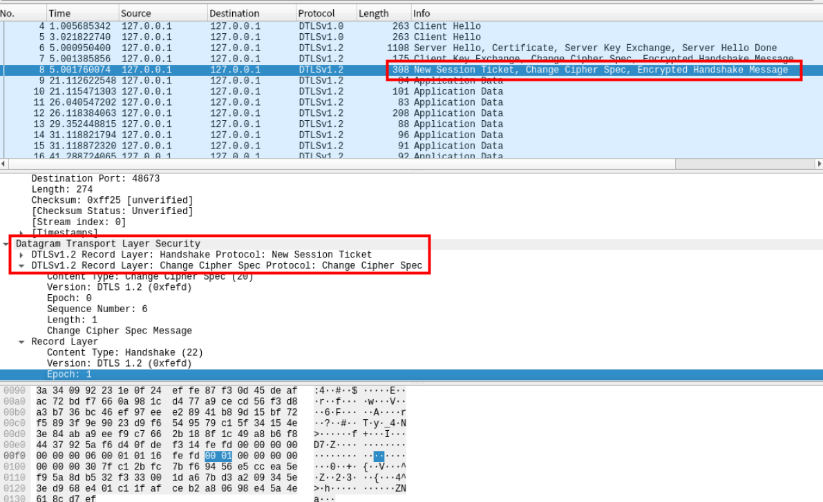The height and width of the screenshot is (502, 823).
Task: Select the Length: 1 field
Action: [72, 320]
